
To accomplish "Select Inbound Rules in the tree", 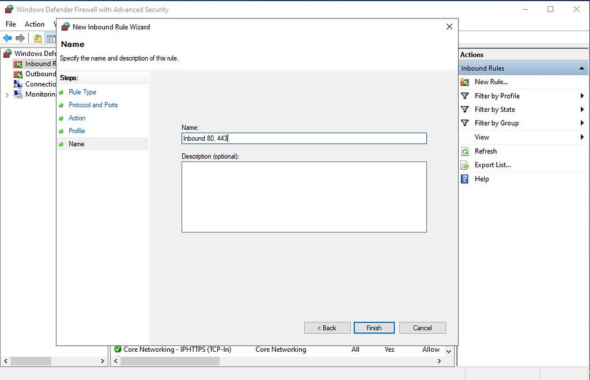I will [x=40, y=63].
